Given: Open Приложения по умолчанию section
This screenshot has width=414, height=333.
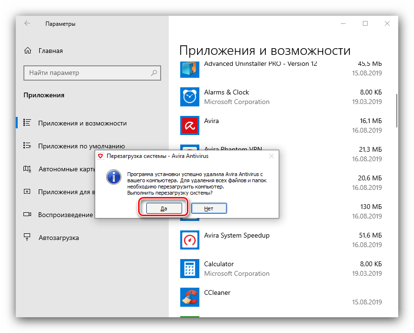Looking at the screenshot, I should pos(81,146).
